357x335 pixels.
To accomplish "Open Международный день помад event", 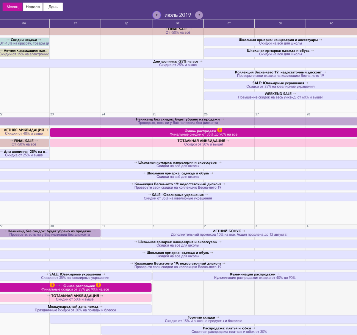I will [76, 308].
